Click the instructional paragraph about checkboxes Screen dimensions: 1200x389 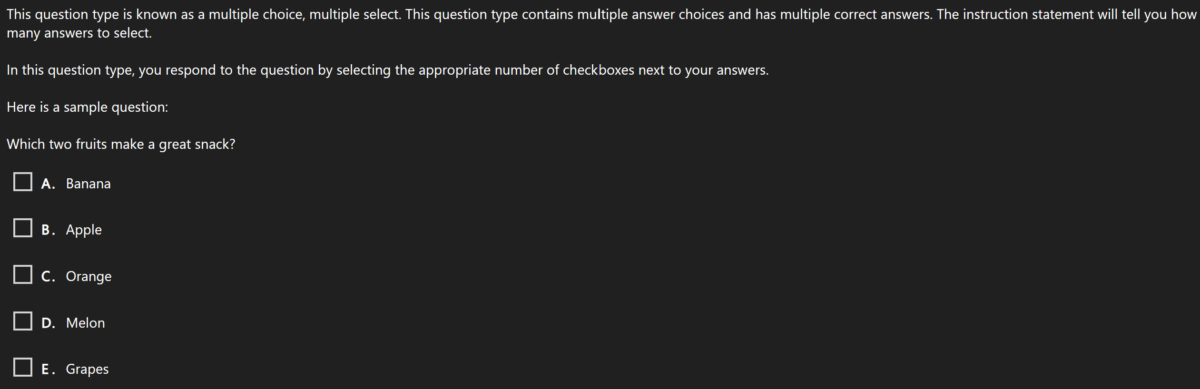[388, 70]
